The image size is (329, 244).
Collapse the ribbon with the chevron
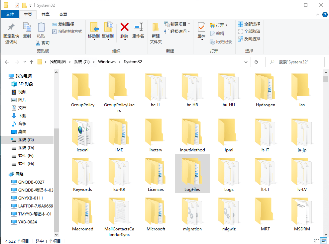(318, 15)
